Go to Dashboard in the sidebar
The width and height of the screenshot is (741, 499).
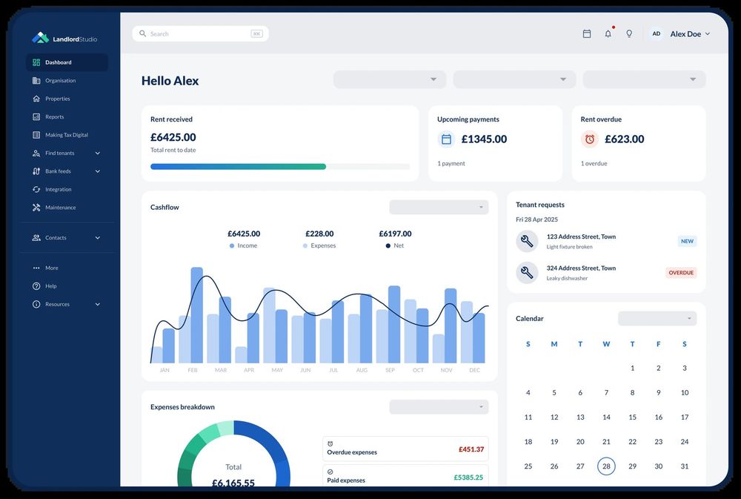click(67, 62)
